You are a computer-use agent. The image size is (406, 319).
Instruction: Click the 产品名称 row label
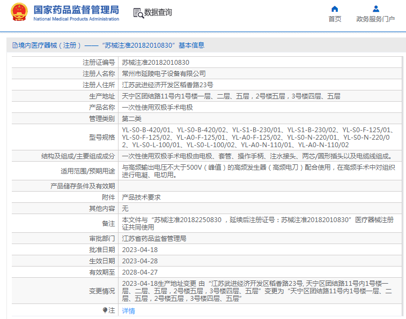[x=102, y=108]
